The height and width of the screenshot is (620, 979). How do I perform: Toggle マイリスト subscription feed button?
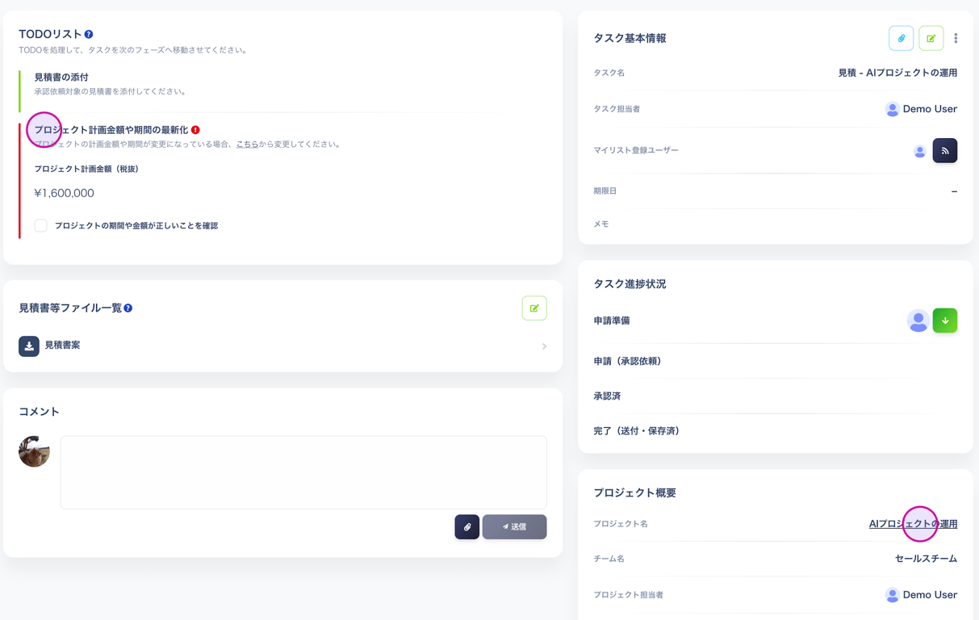point(945,151)
